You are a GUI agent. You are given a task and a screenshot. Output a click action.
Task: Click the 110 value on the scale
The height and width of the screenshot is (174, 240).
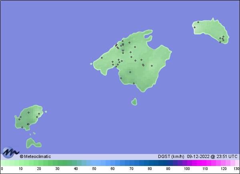pyautogui.click(x=205, y=169)
